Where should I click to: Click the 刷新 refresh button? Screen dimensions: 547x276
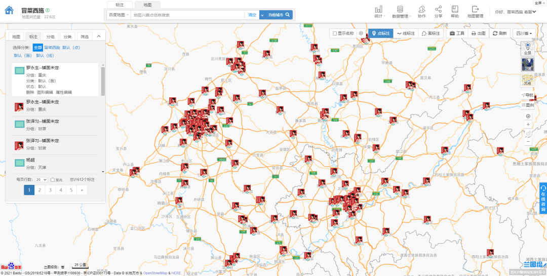[499, 33]
